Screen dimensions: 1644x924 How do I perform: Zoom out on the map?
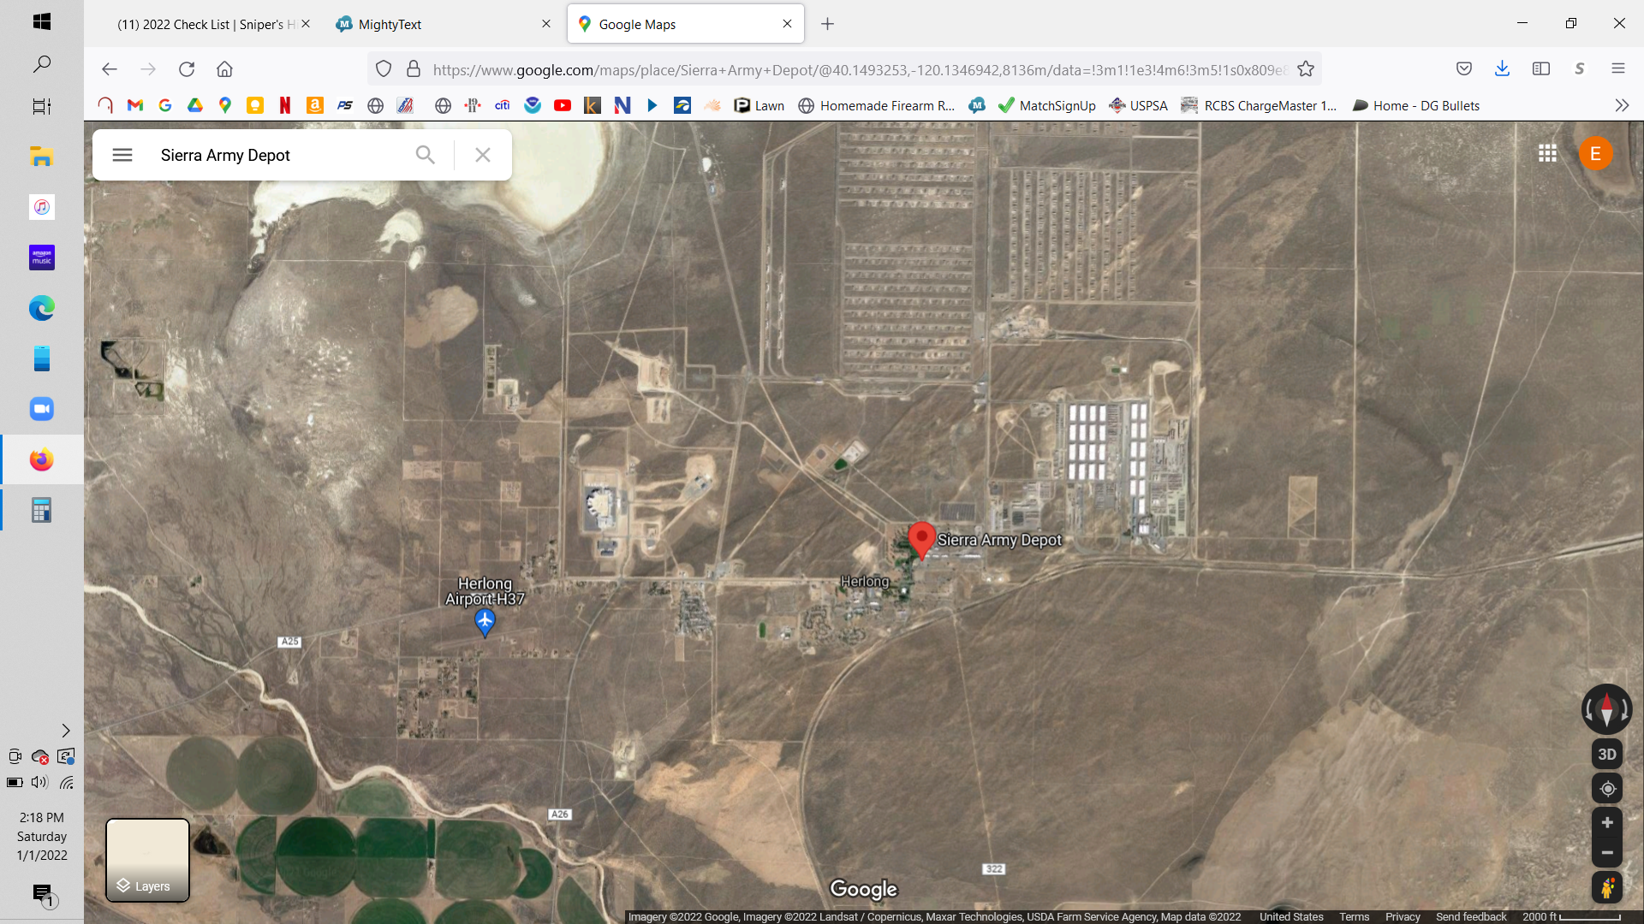click(x=1607, y=853)
